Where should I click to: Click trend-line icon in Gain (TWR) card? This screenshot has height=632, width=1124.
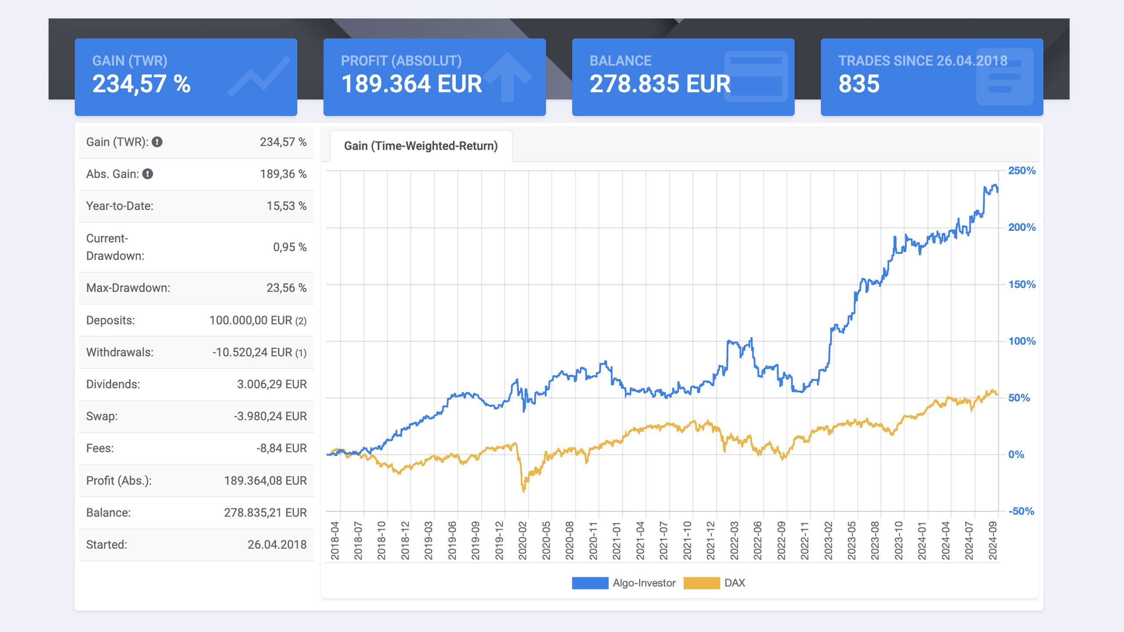click(x=259, y=76)
